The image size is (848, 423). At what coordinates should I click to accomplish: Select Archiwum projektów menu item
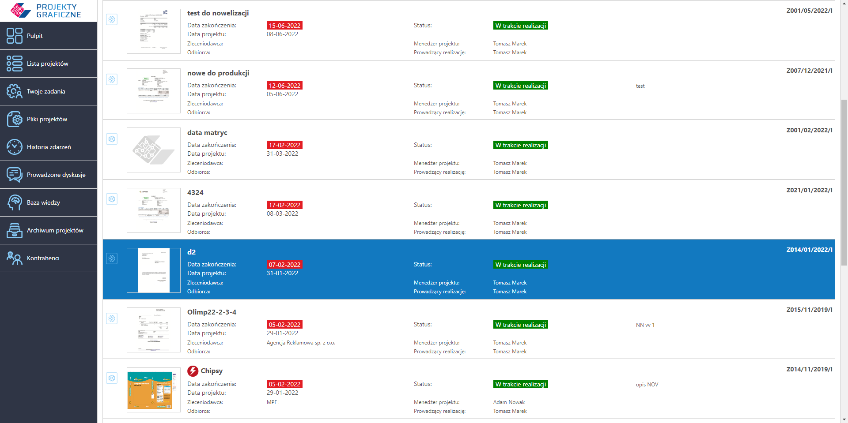click(55, 230)
